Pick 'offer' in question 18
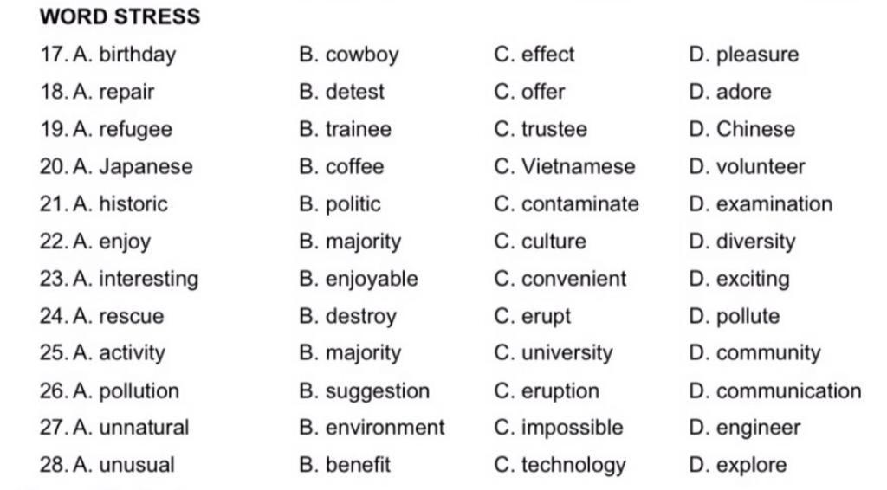The width and height of the screenshot is (887, 490). (x=542, y=92)
